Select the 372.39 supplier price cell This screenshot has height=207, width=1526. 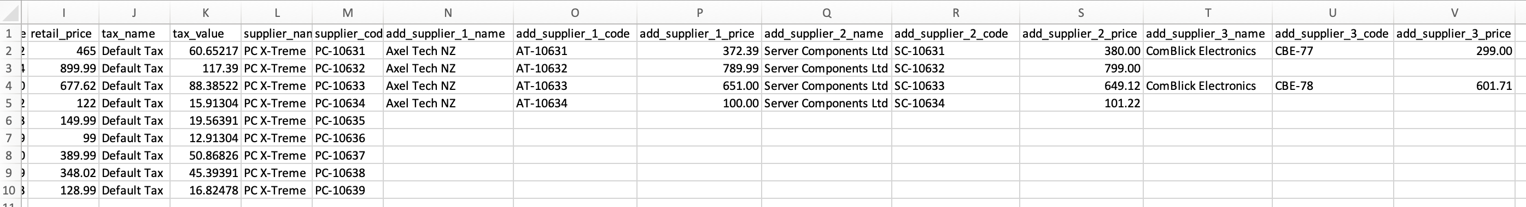(x=699, y=51)
